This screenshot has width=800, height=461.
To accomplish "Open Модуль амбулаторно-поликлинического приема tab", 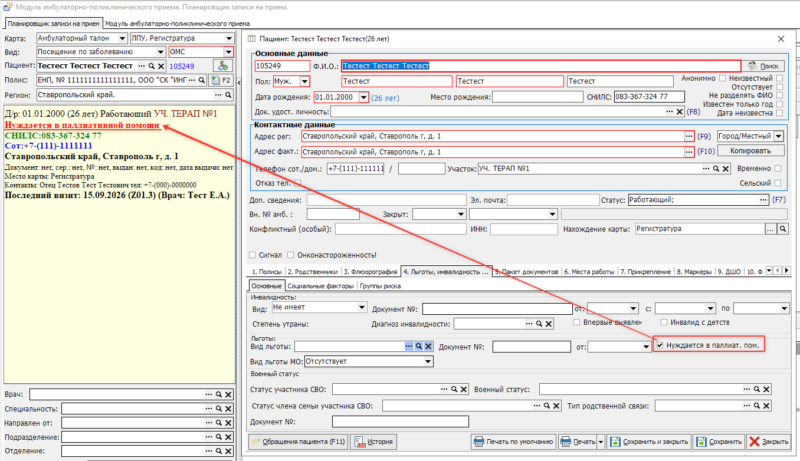I will click(x=178, y=24).
